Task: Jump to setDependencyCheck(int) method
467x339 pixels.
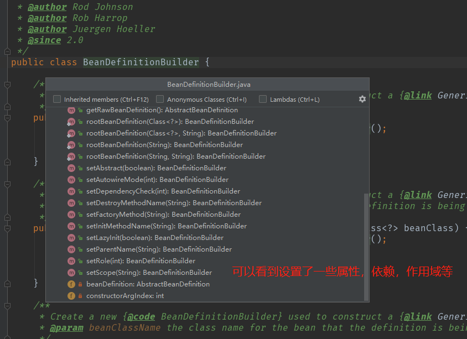Action: pos(163,191)
